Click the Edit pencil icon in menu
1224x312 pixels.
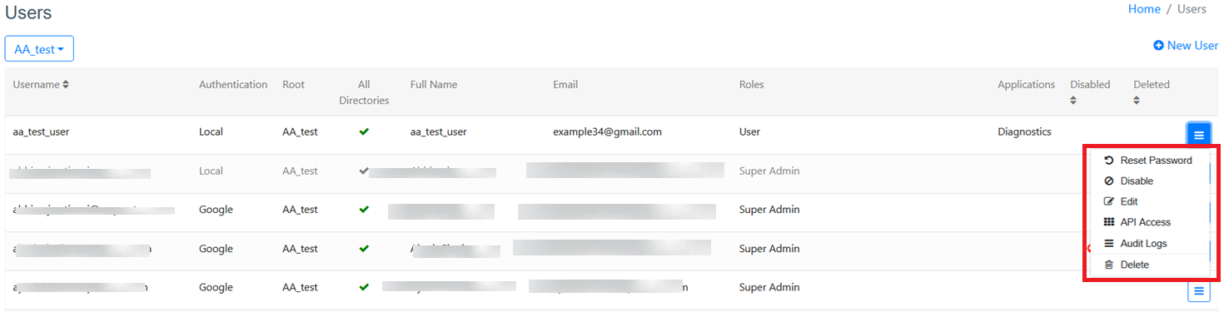1108,202
